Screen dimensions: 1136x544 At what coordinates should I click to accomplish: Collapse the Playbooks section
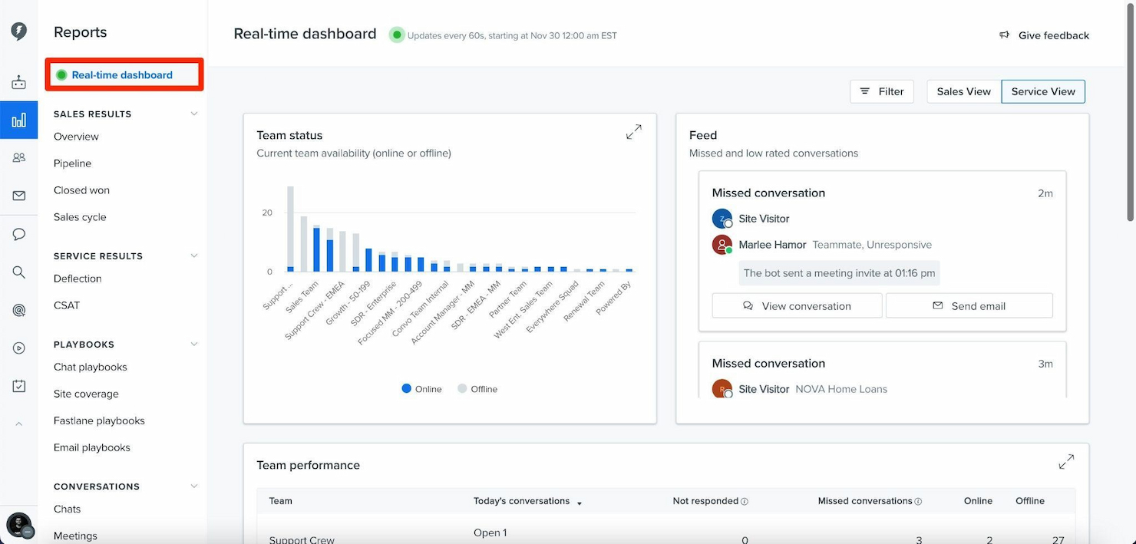194,344
